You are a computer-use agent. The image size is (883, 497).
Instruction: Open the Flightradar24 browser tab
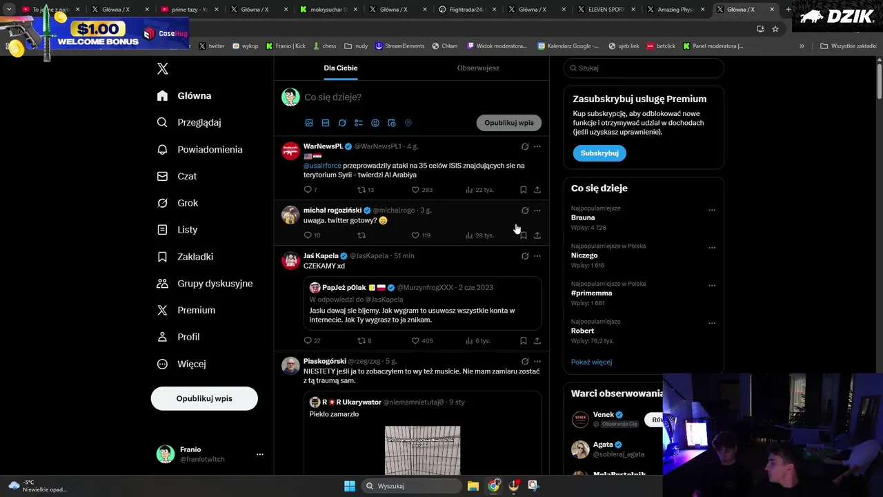point(463,10)
